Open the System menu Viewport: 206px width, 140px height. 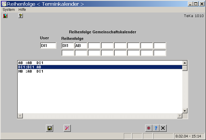9,10
